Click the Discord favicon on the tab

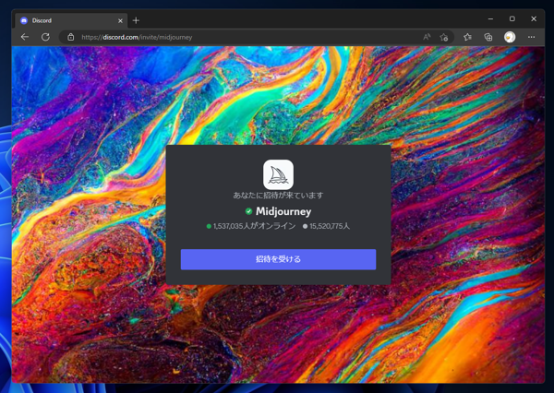[x=24, y=20]
